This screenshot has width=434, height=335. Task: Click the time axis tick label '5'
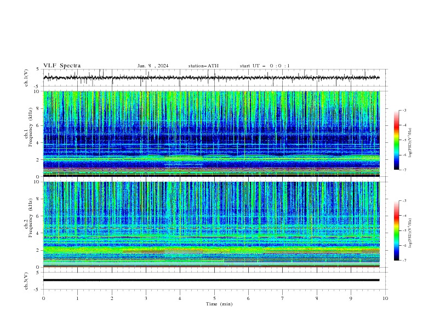point(214,298)
